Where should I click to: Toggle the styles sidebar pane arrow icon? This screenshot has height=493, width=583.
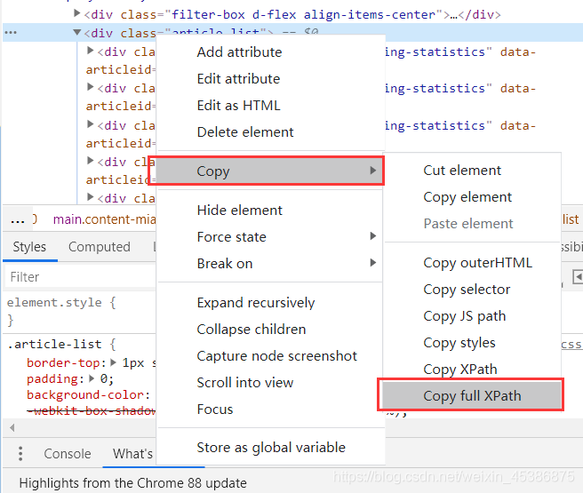[x=578, y=277]
